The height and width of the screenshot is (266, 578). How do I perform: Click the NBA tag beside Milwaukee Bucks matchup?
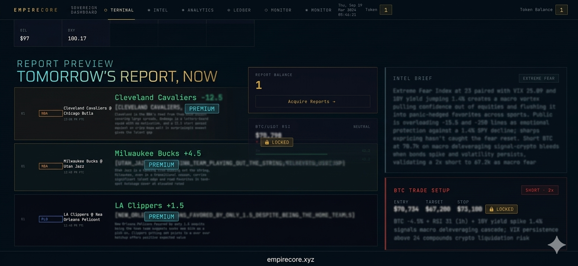point(51,166)
